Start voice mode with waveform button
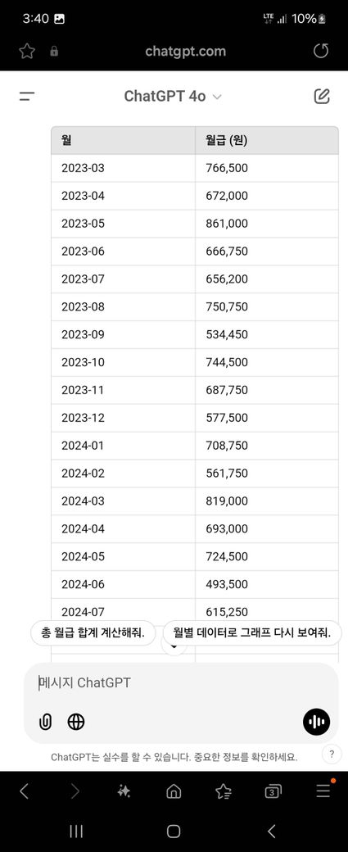This screenshot has width=348, height=852. tap(317, 722)
